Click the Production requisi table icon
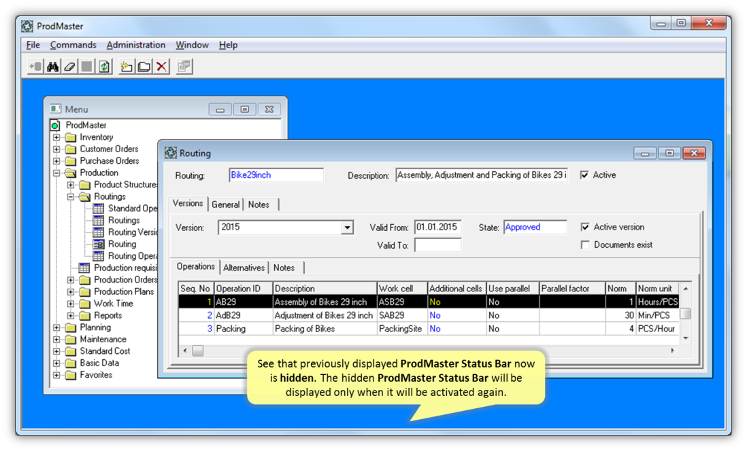The image size is (747, 451). [84, 268]
